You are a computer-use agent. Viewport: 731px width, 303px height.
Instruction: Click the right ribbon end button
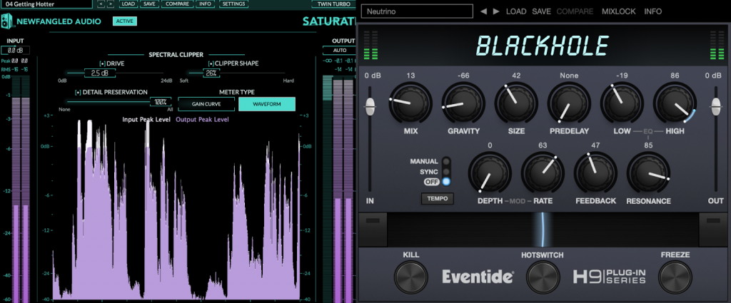[x=713, y=230]
